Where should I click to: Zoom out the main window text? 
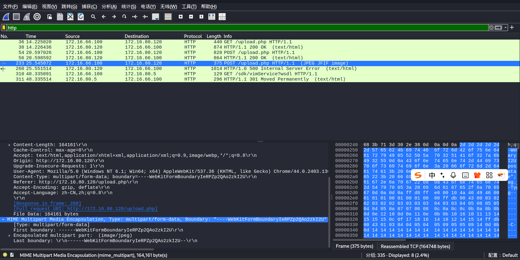[x=191, y=17]
